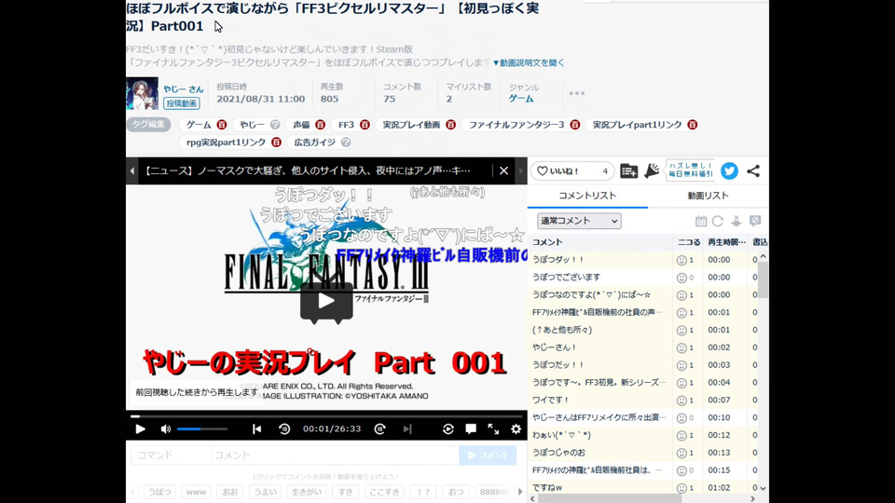Focus the コメント input field

pyautogui.click(x=335, y=455)
